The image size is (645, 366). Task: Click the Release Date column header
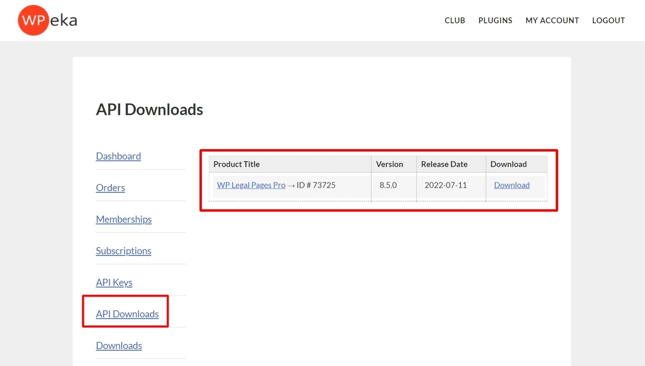(444, 164)
